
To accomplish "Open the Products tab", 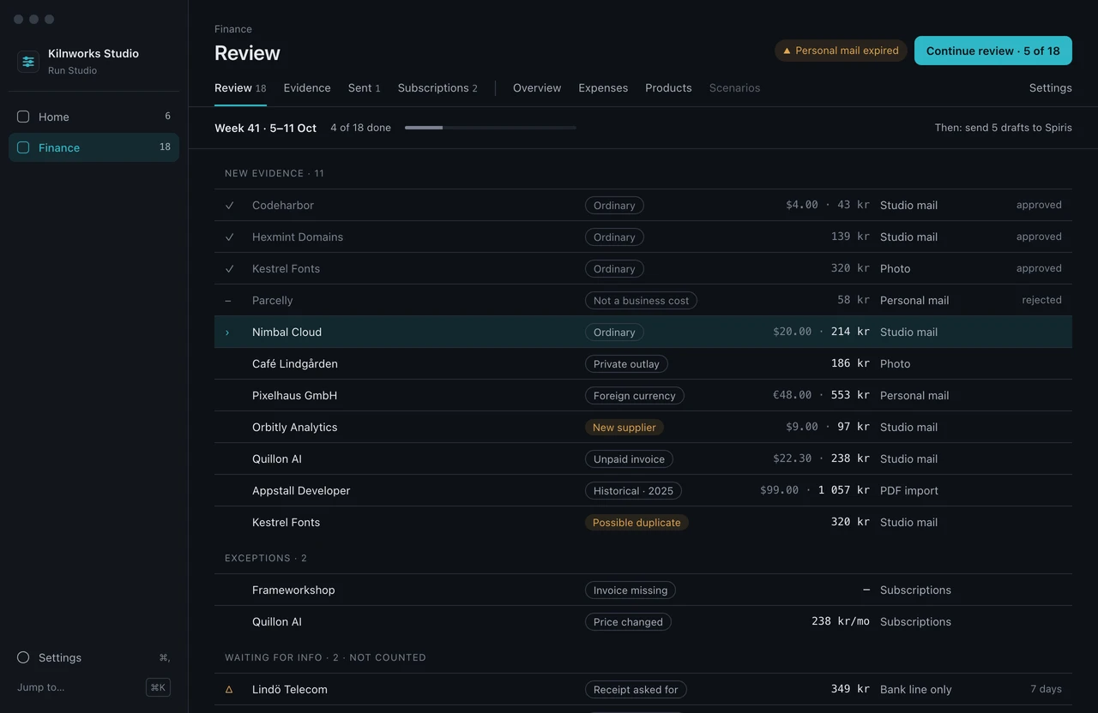I will click(668, 88).
